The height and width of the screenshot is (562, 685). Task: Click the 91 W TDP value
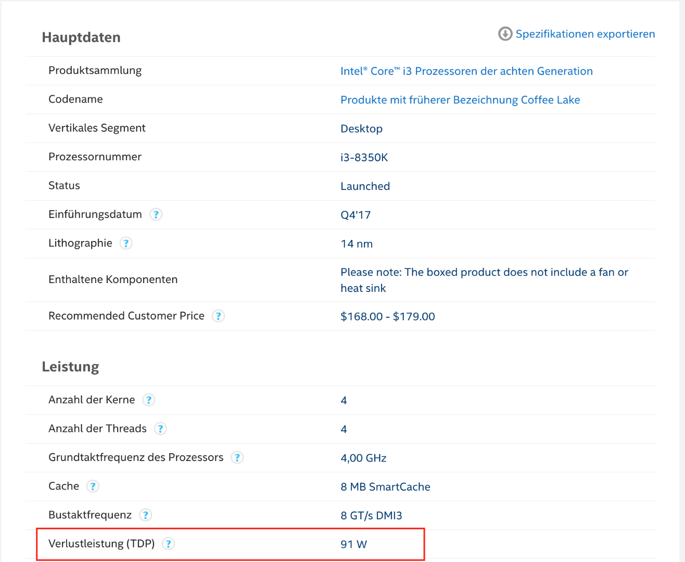click(x=354, y=544)
